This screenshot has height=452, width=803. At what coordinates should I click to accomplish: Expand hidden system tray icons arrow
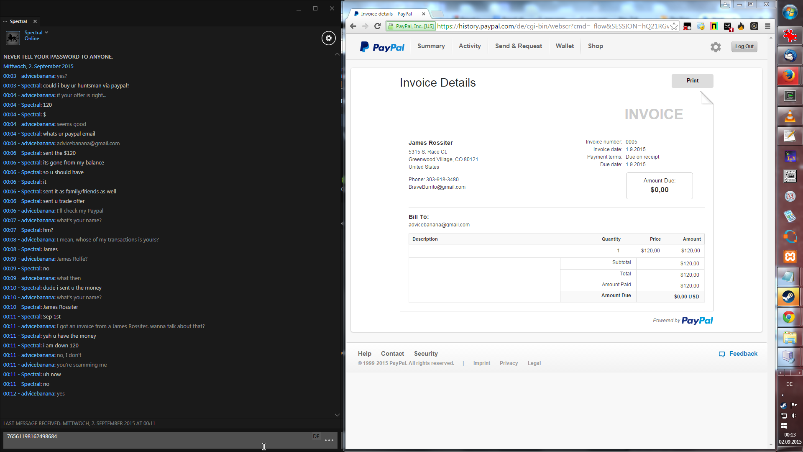pos(783,395)
